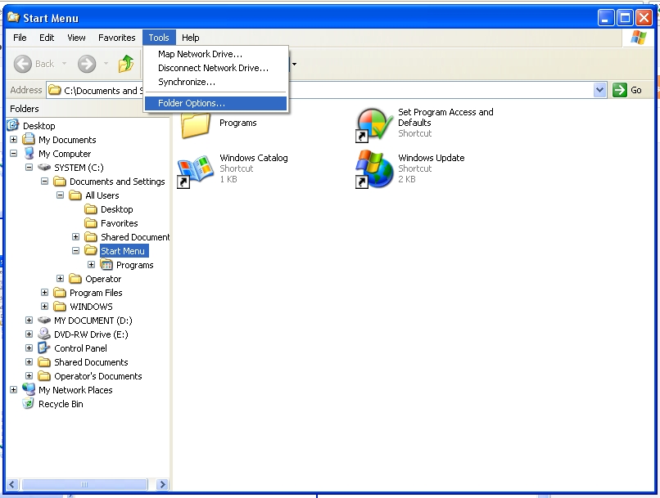Image resolution: width=660 pixels, height=498 pixels.
Task: Select the My Computer icon in tree
Action: click(29, 153)
